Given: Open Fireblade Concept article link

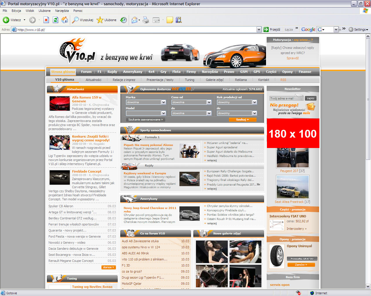Looking at the screenshot, I should pos(87,171).
